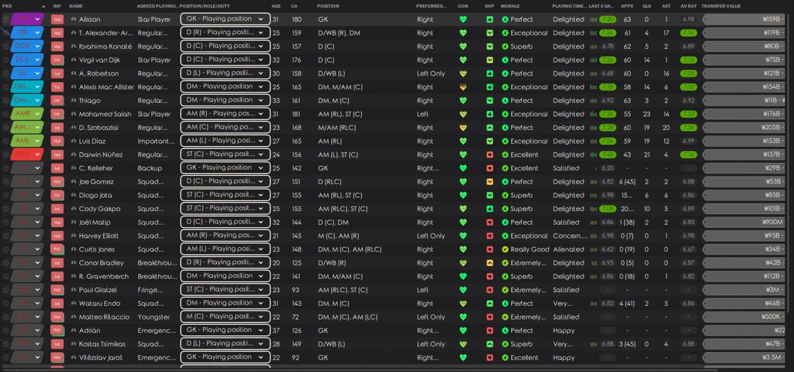Click the person icon beside Thiago

point(74,100)
